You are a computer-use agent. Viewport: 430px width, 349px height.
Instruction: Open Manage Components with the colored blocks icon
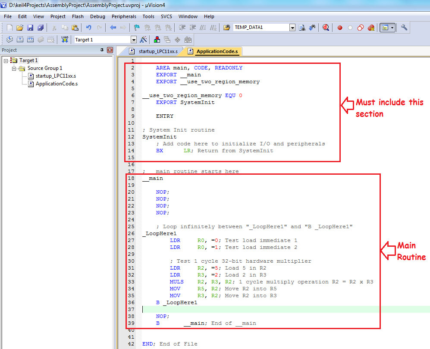point(157,40)
